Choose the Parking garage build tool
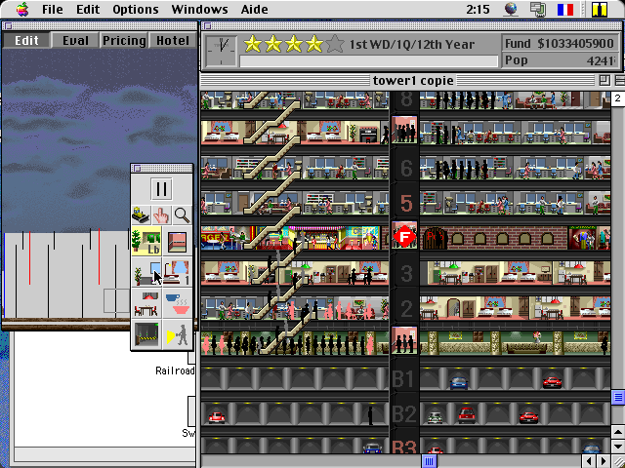 point(146,334)
